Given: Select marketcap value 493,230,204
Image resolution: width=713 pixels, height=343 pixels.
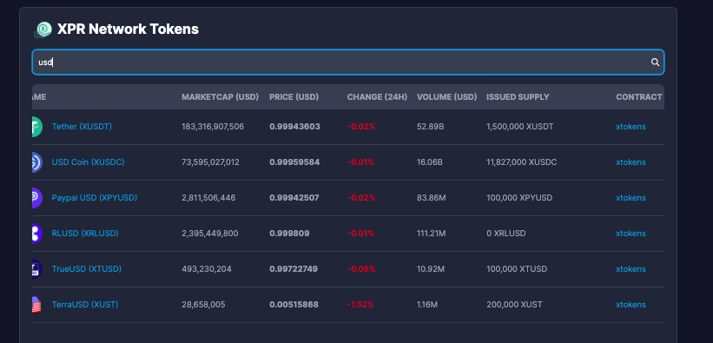Looking at the screenshot, I should 207,269.
